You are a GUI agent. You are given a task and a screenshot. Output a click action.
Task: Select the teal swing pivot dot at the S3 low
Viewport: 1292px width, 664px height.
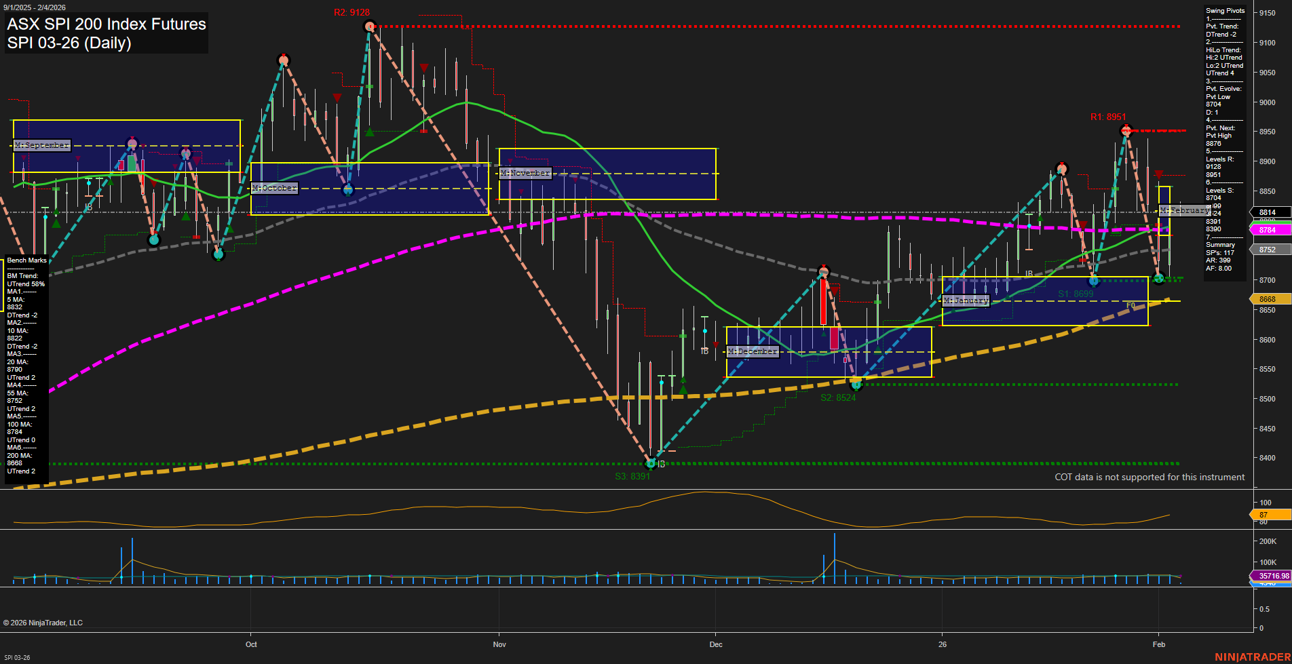(x=649, y=464)
